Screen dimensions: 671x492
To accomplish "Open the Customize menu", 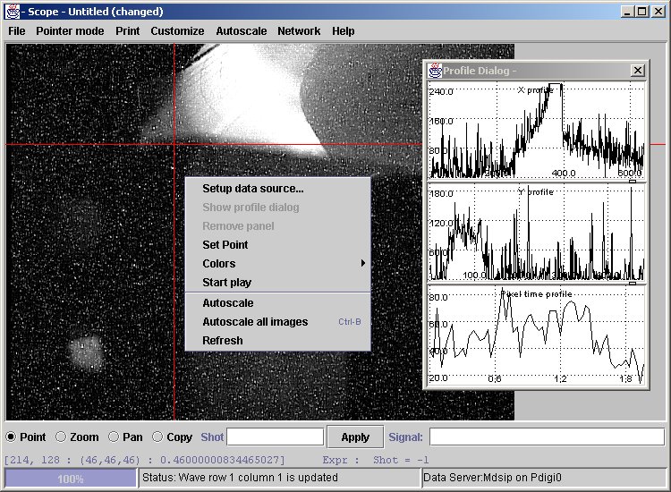I will coord(177,30).
